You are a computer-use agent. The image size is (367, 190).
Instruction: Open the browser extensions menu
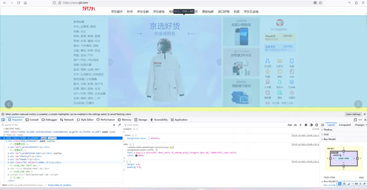pyautogui.click(x=356, y=3)
